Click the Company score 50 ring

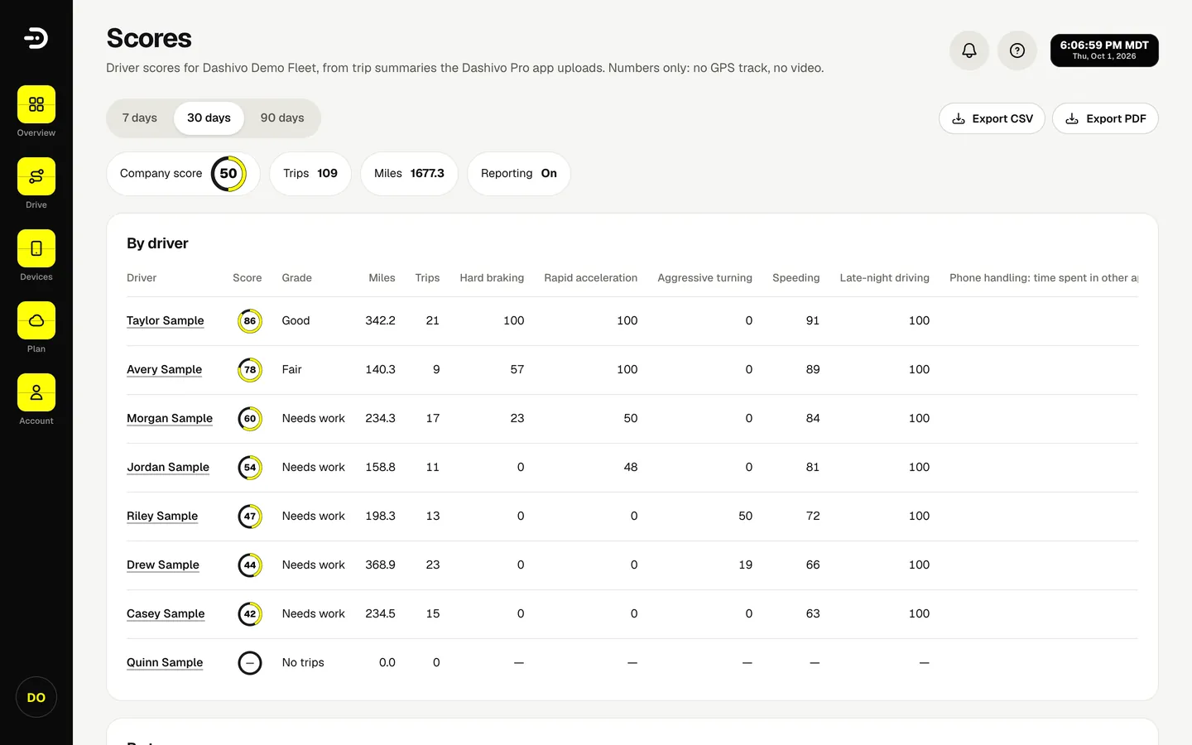pyautogui.click(x=228, y=174)
